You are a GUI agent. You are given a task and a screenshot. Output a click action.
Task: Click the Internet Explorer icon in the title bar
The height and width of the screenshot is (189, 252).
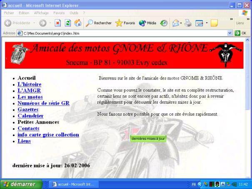pyautogui.click(x=4, y=5)
